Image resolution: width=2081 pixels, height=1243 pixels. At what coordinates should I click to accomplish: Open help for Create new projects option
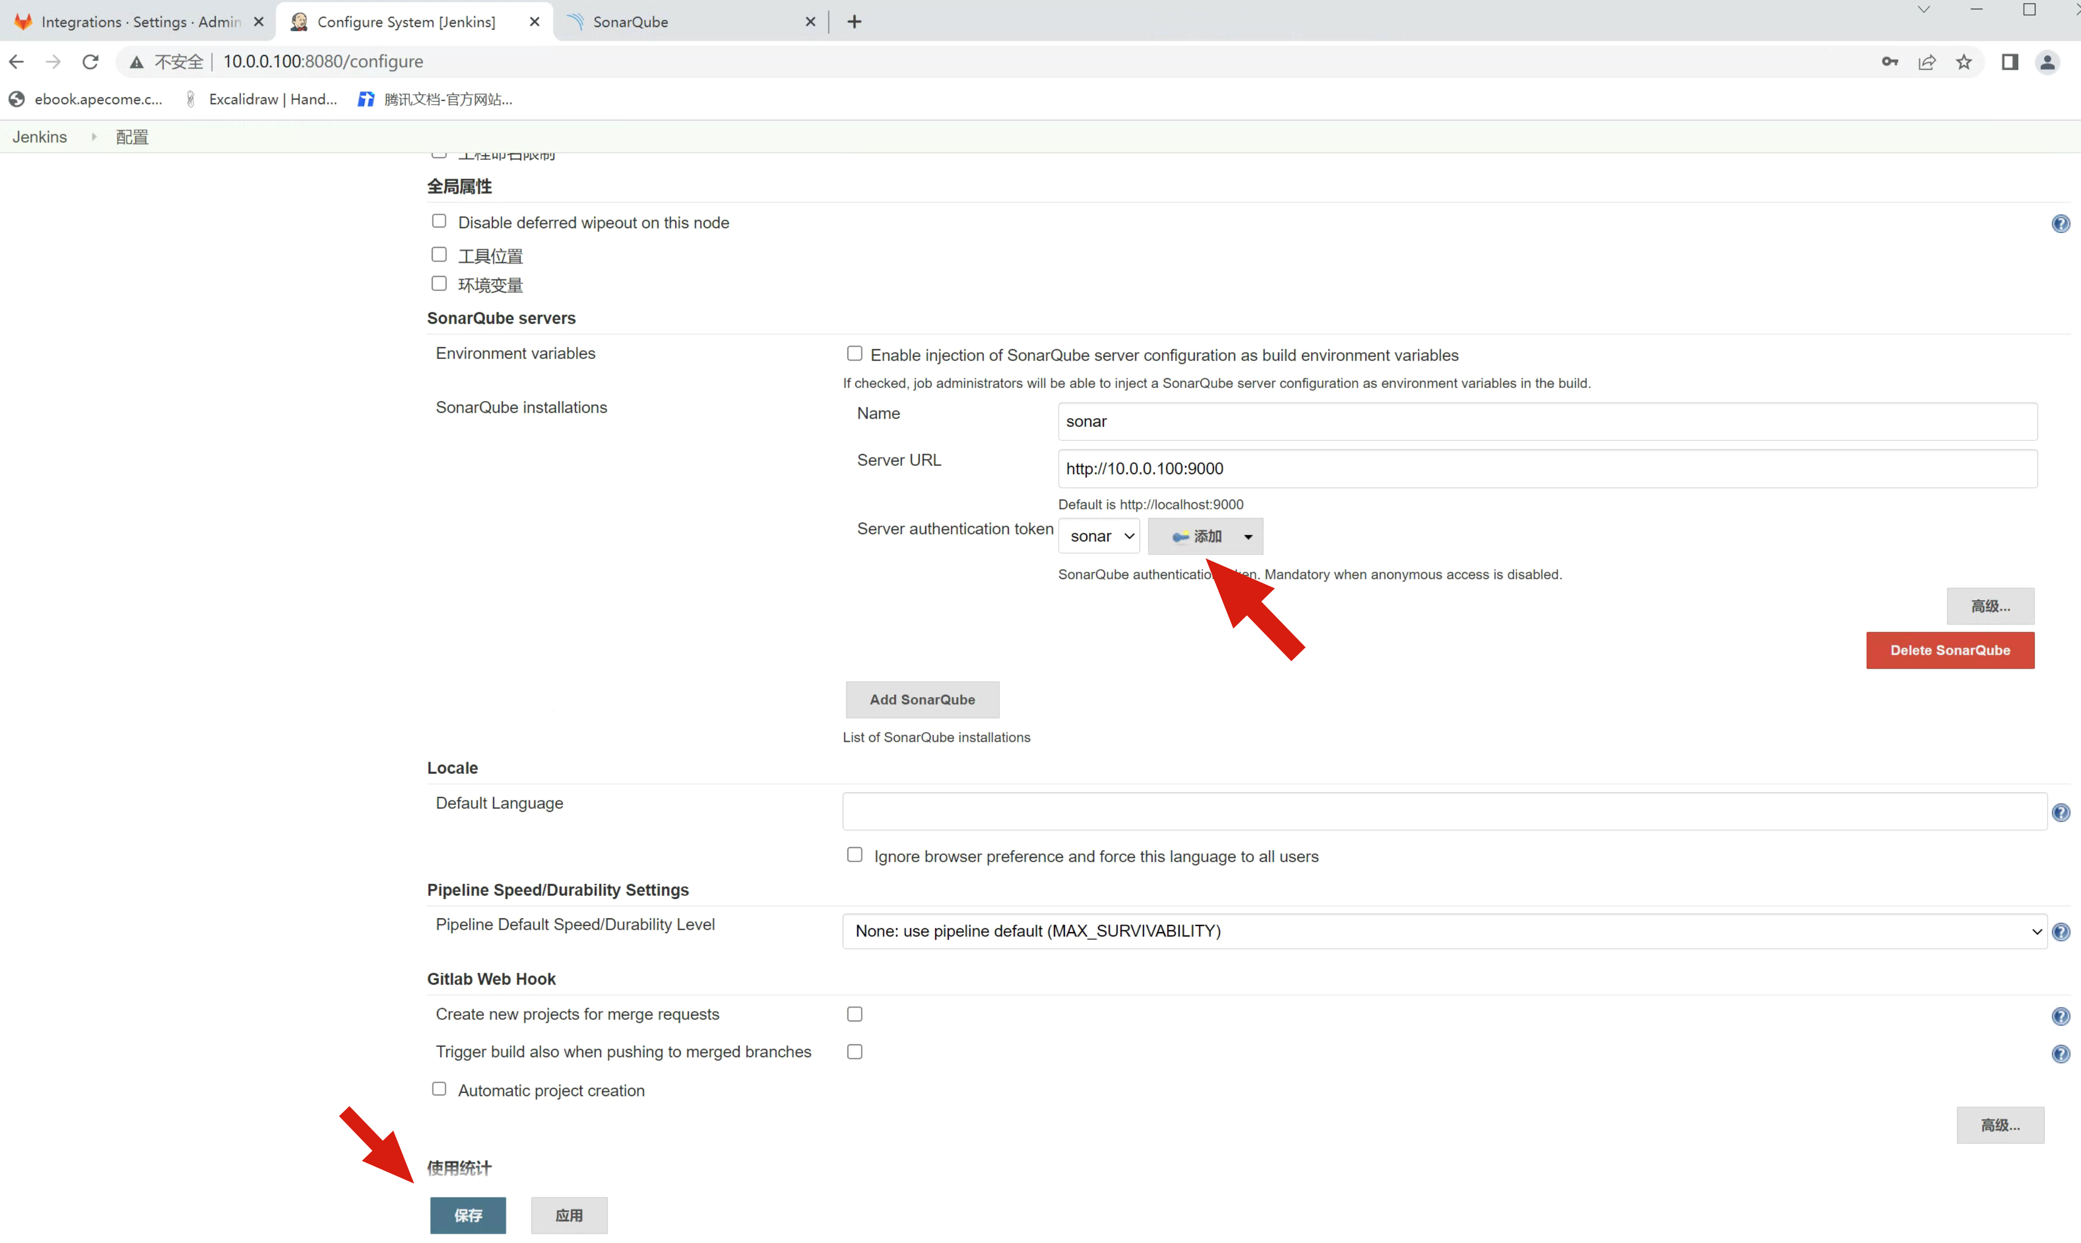[2060, 1016]
